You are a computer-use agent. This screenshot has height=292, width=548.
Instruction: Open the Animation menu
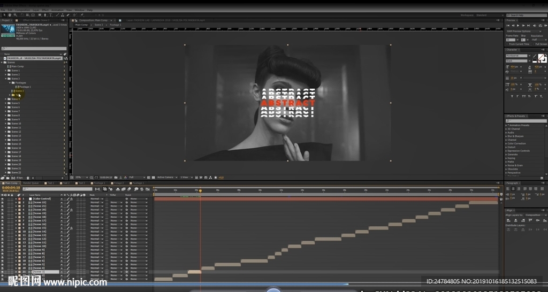click(58, 10)
